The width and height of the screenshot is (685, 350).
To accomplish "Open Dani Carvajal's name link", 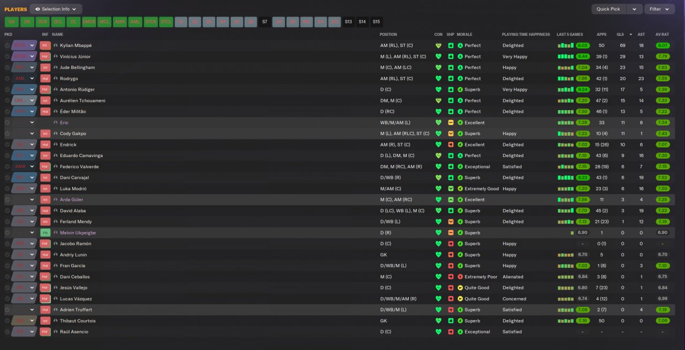I will [x=74, y=178].
